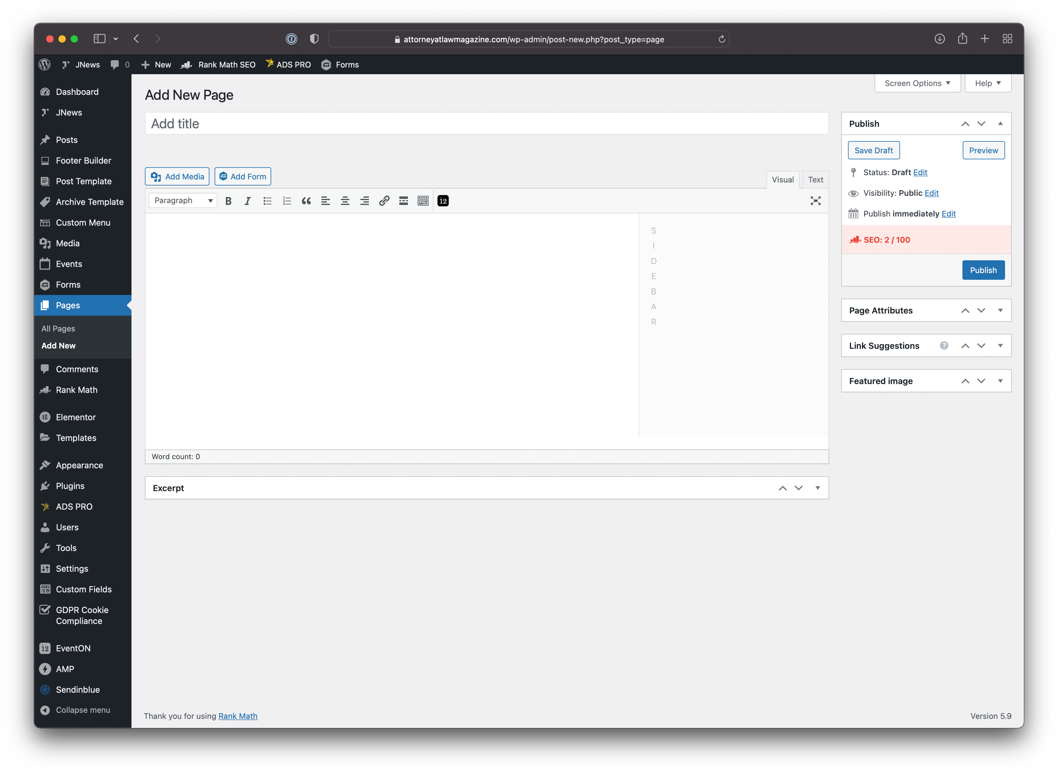Image resolution: width=1058 pixels, height=773 pixels.
Task: Click the fullscreen editor toggle icon
Action: click(816, 200)
